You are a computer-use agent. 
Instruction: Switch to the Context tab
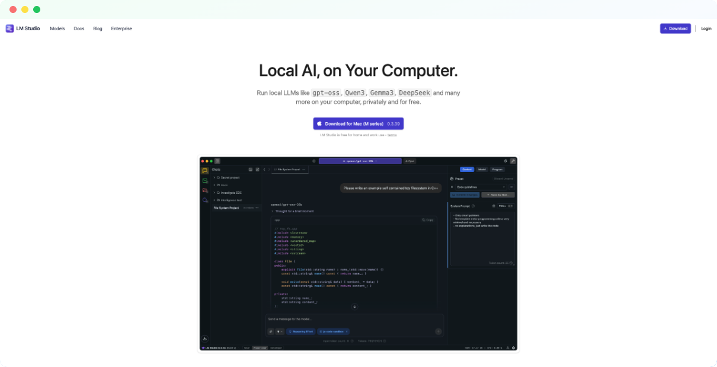(467, 170)
